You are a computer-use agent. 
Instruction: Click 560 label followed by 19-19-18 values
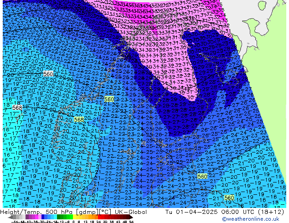(x=229, y=198)
